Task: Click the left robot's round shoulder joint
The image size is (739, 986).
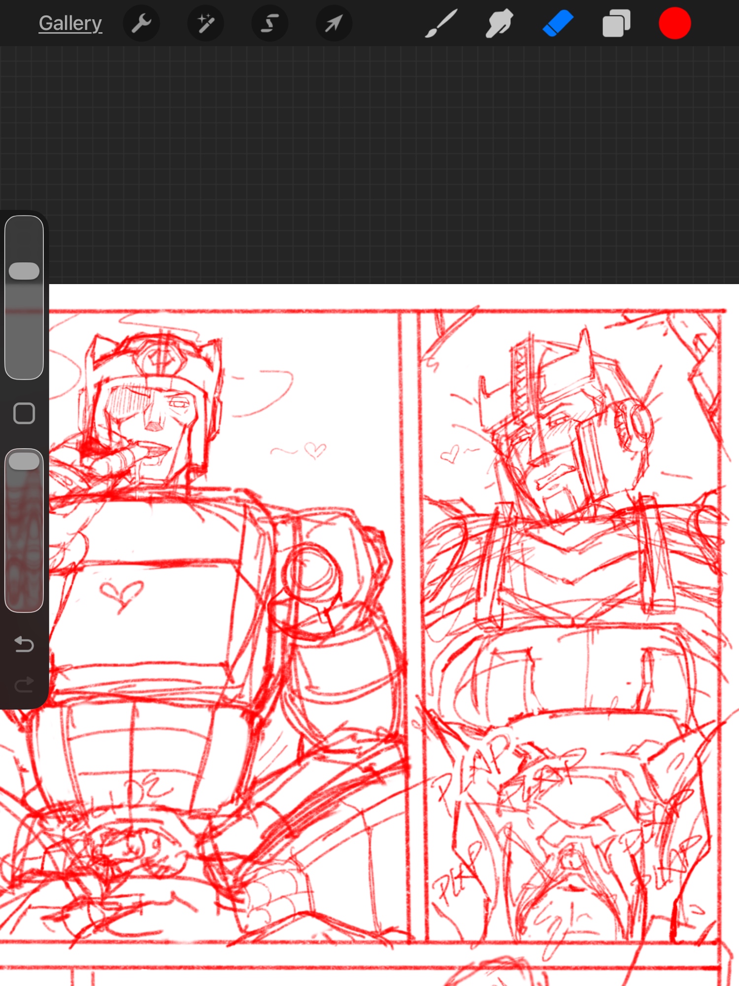Action: point(310,572)
